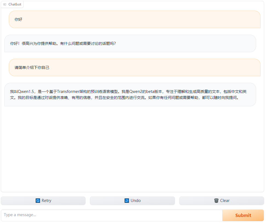
Task: Select the first user message '你好'
Action: (135, 19)
